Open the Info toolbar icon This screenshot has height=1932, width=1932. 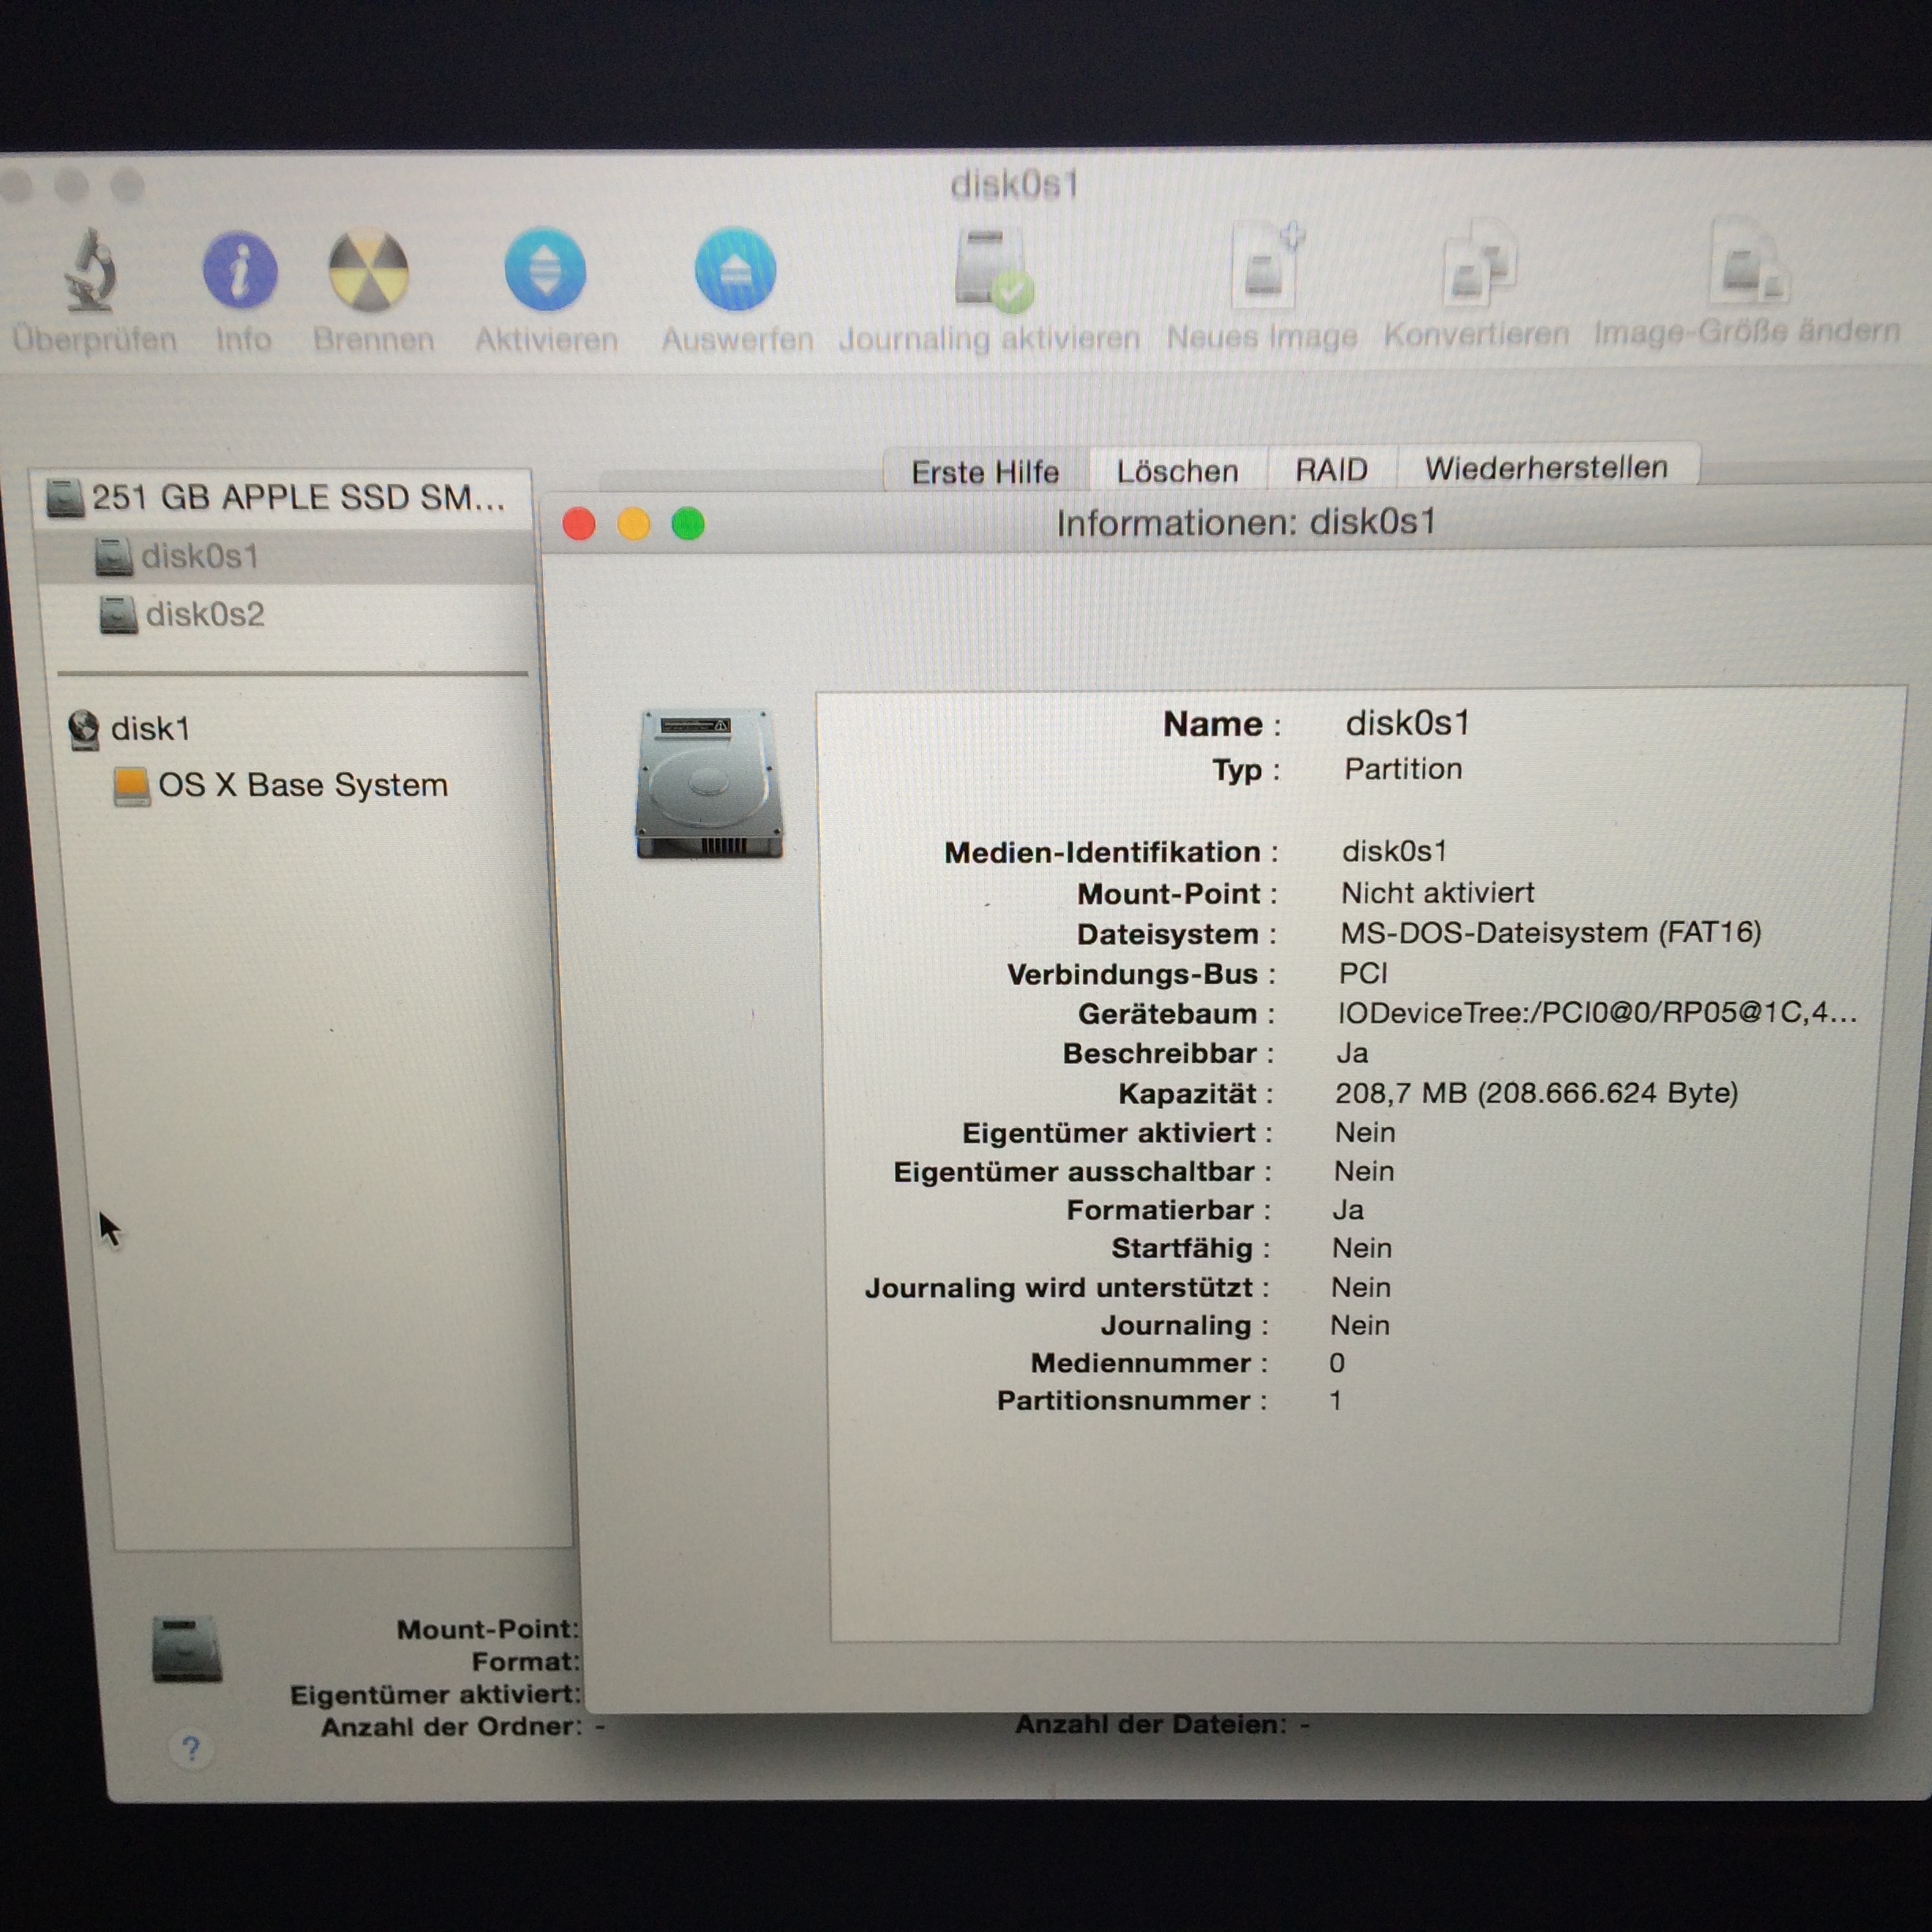[x=240, y=270]
